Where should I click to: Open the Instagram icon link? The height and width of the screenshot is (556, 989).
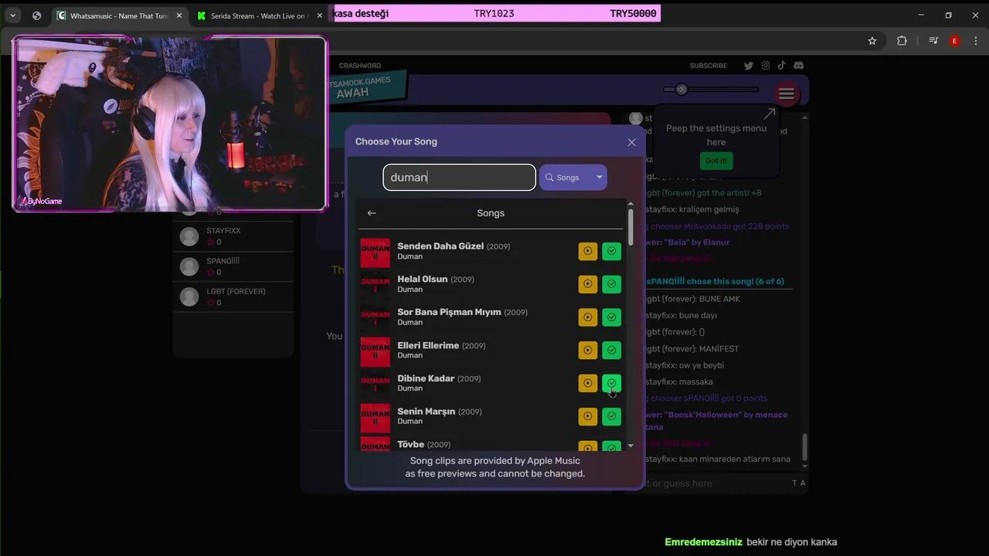click(766, 66)
